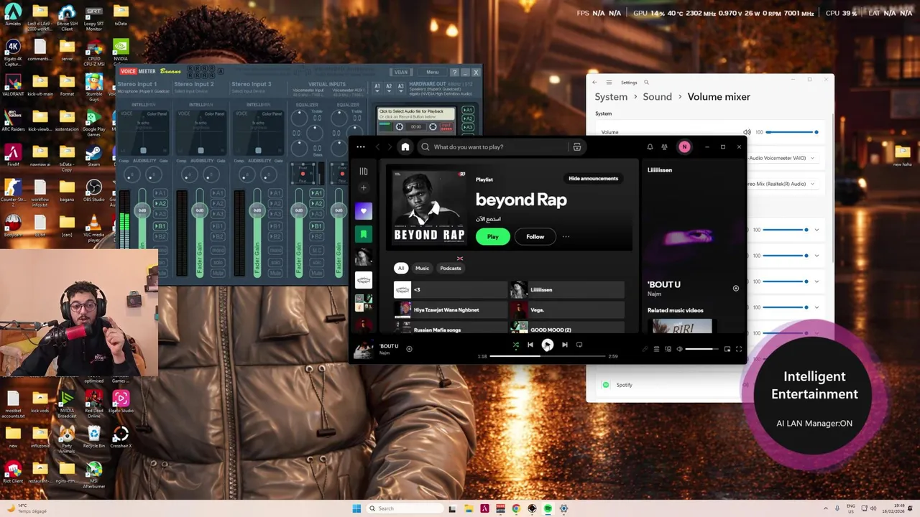
Task: Toggle mono on Stereo Input 2
Action: pyautogui.click(x=217, y=251)
